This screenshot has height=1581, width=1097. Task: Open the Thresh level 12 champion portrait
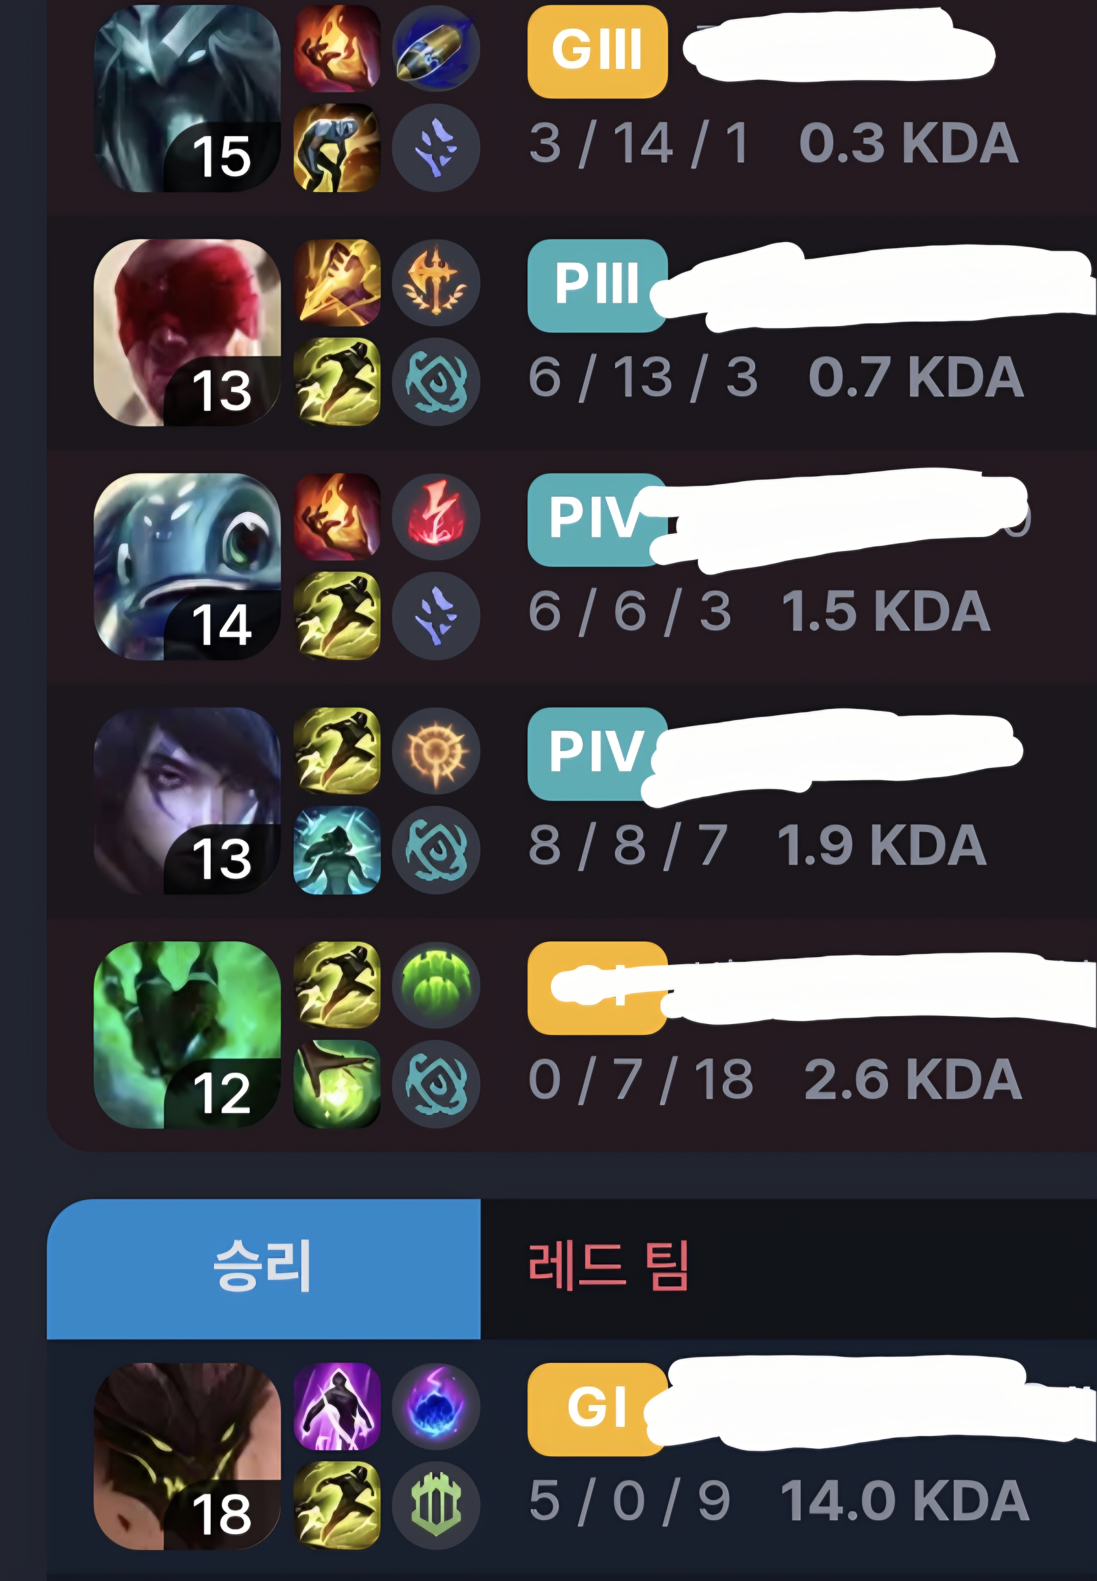tap(187, 1035)
